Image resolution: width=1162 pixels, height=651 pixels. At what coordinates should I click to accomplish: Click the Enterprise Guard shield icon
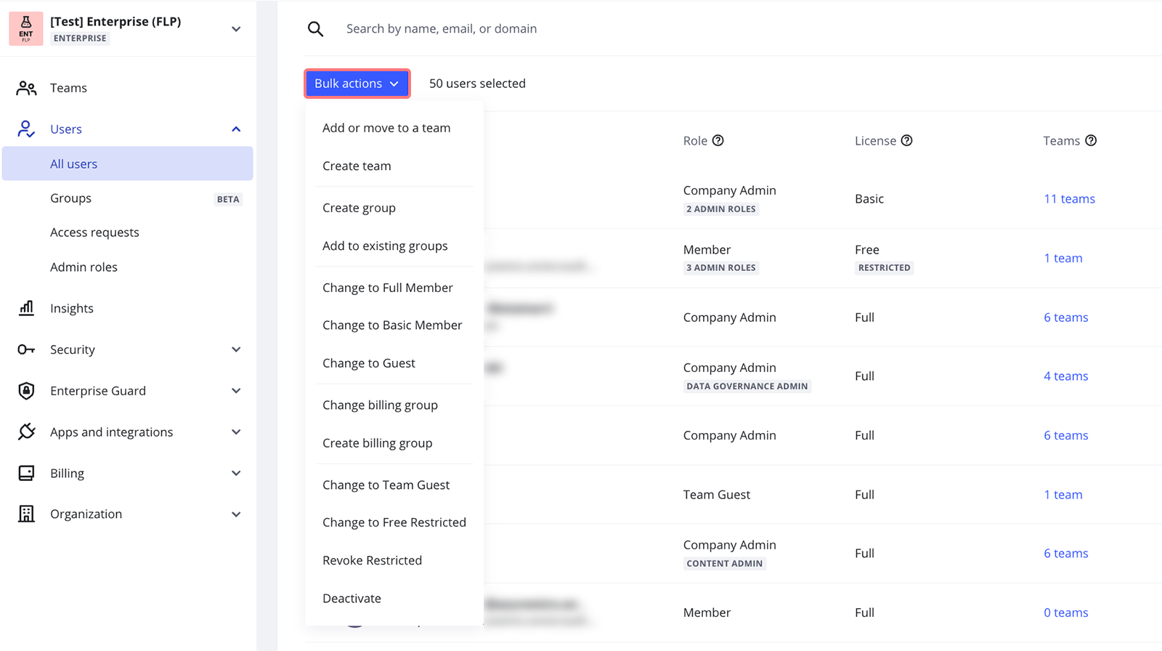26,391
